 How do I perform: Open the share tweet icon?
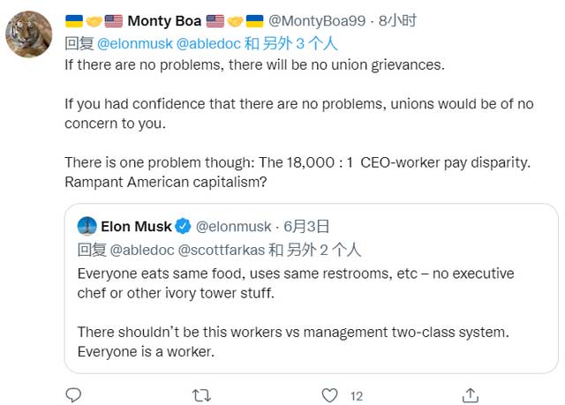click(471, 394)
